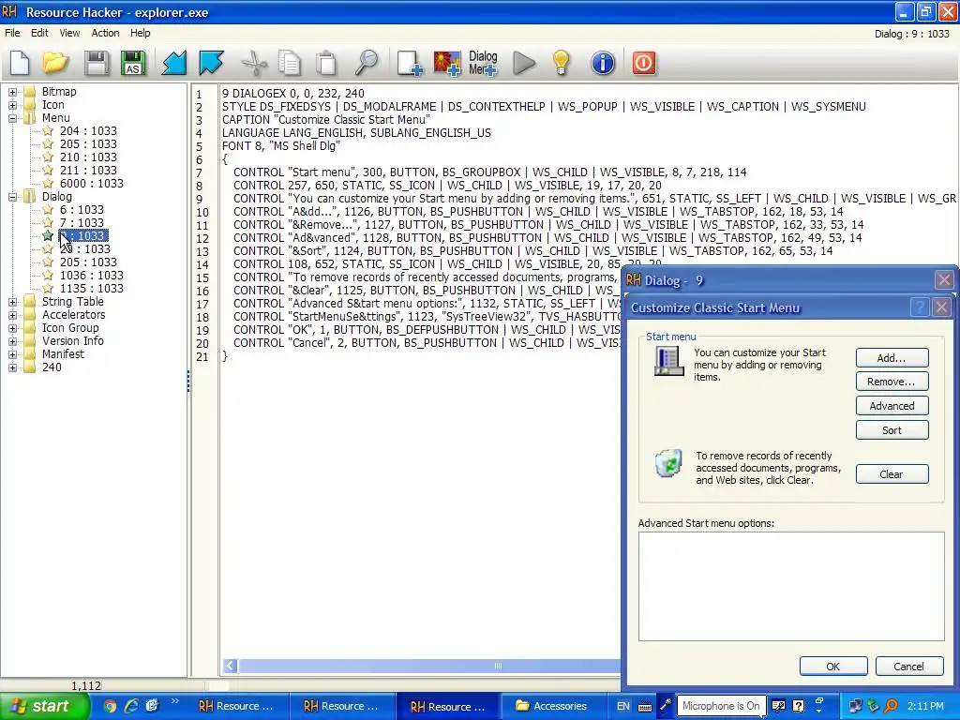Select Dialog resource 1135 : 1033
This screenshot has height=720, width=960.
point(91,289)
